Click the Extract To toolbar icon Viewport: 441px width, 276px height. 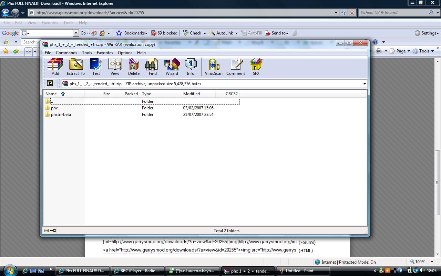pyautogui.click(x=75, y=67)
